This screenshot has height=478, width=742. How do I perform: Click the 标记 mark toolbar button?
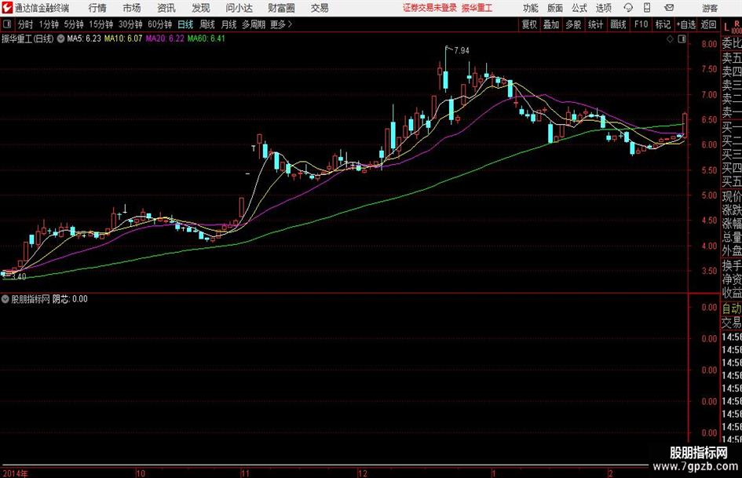pyautogui.click(x=663, y=24)
